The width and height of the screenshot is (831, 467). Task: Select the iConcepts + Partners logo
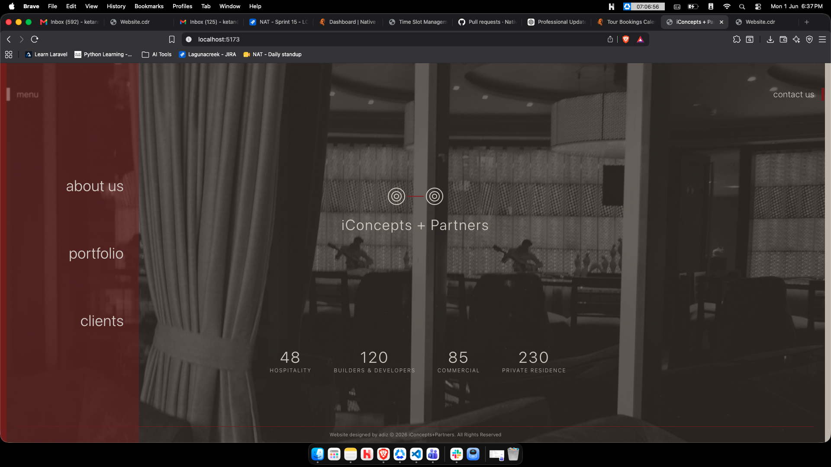(415, 211)
